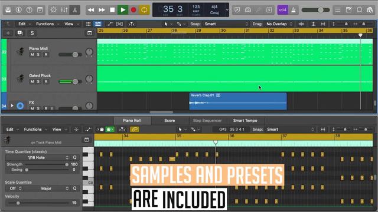This screenshot has height=212, width=378.
Task: Toggle Flex button in tracks area
Action: pos(119,24)
